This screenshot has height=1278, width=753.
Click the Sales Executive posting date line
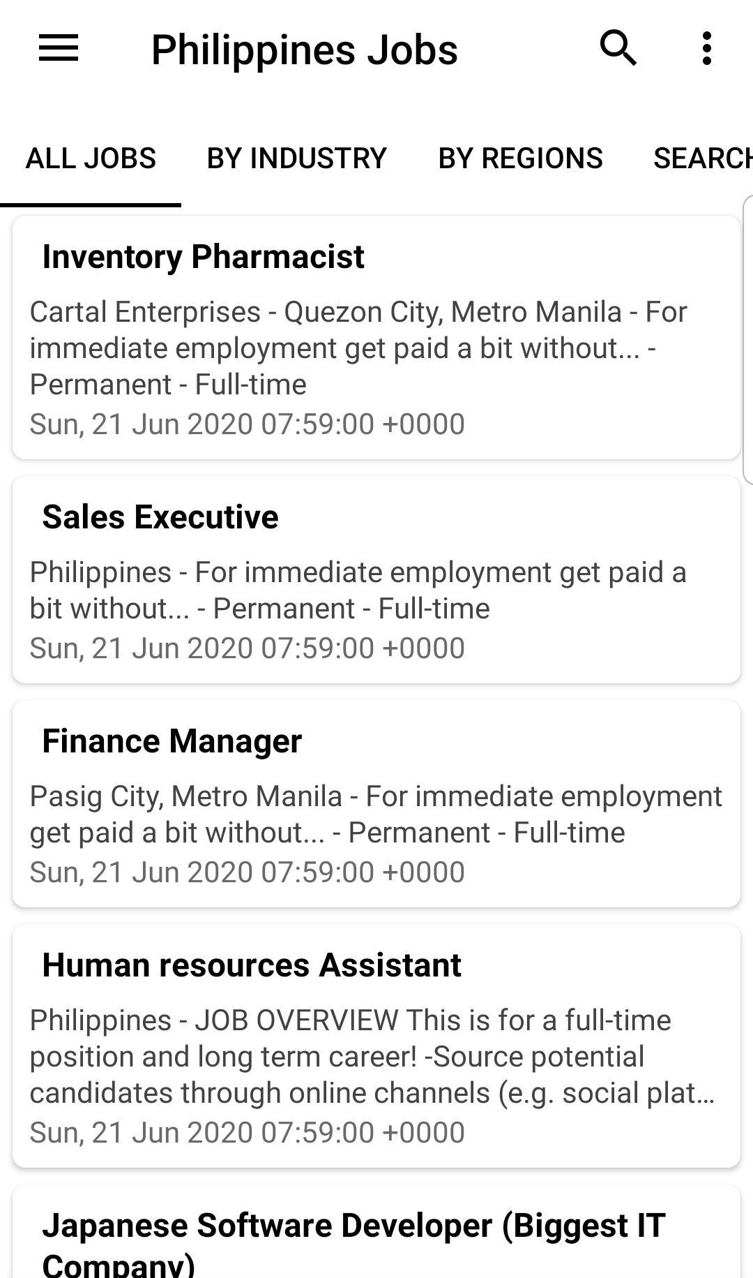(x=247, y=648)
